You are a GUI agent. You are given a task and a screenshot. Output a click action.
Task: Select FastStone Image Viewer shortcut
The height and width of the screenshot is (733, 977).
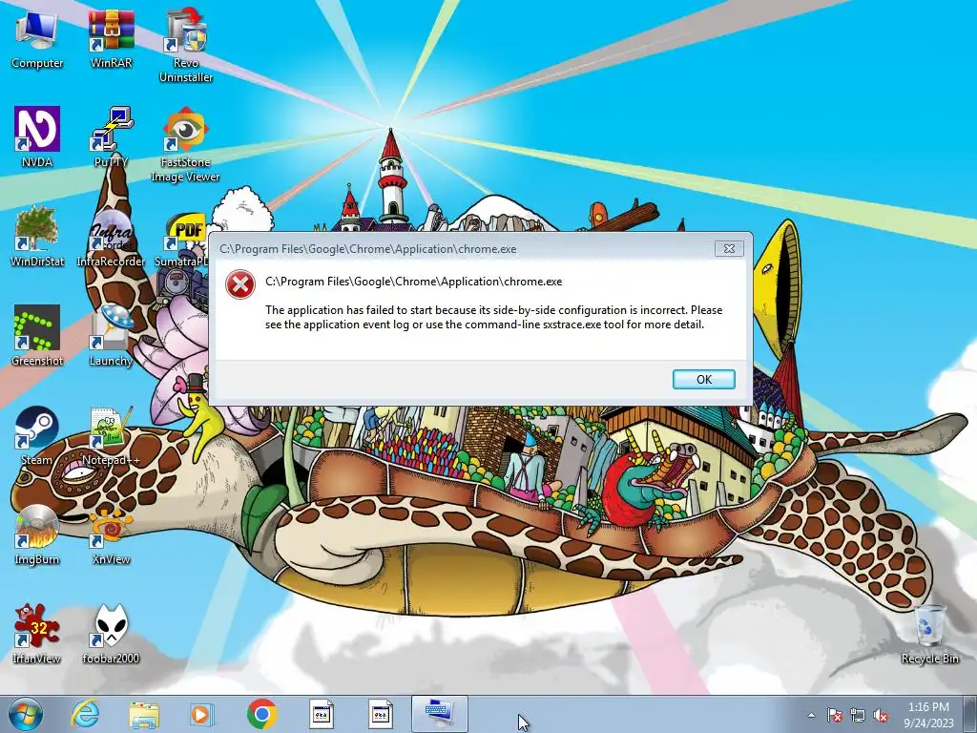coord(186,145)
